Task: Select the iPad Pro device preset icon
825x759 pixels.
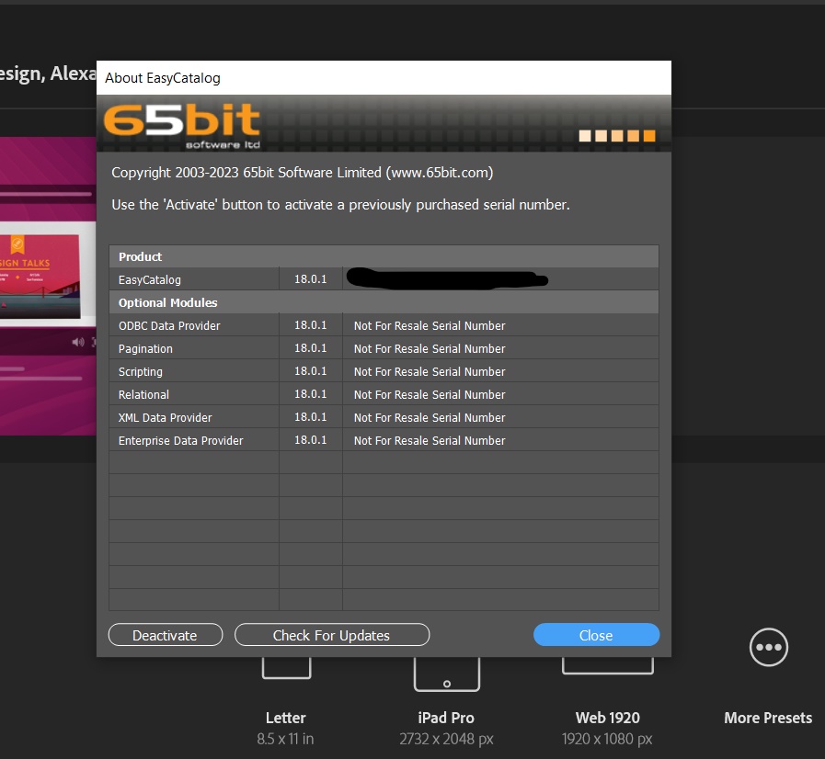Action: pyautogui.click(x=446, y=672)
